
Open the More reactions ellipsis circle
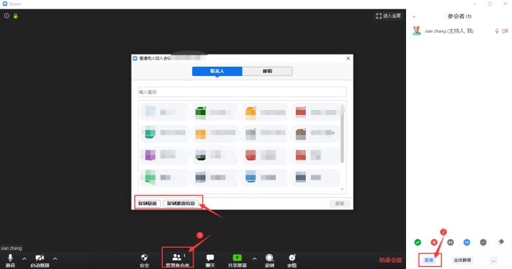[484, 242]
